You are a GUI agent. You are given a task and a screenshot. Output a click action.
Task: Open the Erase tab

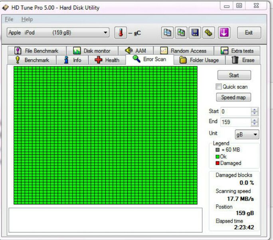point(243,60)
